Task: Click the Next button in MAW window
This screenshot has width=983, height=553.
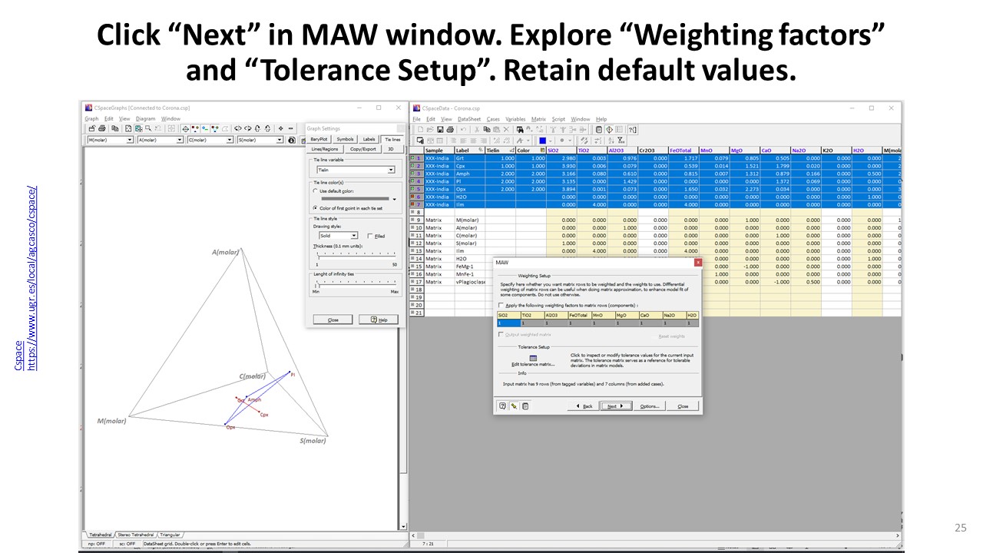Action: pyautogui.click(x=614, y=406)
